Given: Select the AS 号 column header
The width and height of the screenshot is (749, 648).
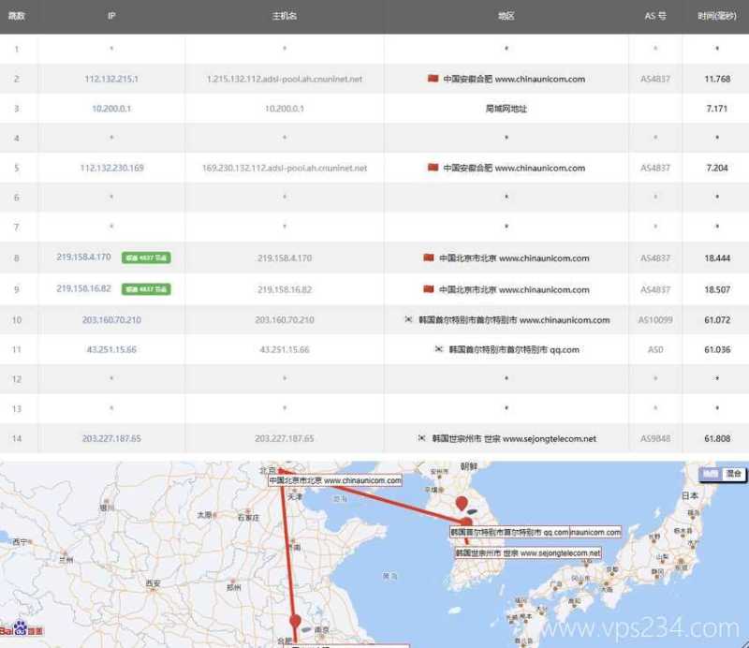Looking at the screenshot, I should pos(655,16).
